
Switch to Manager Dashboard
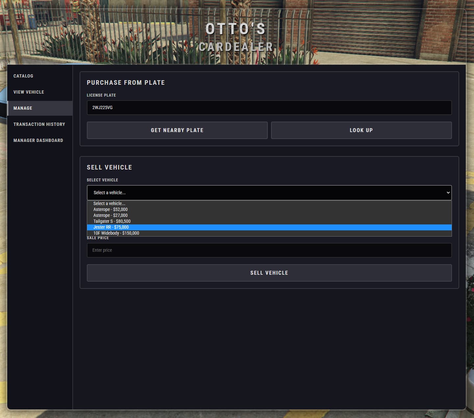click(x=38, y=140)
